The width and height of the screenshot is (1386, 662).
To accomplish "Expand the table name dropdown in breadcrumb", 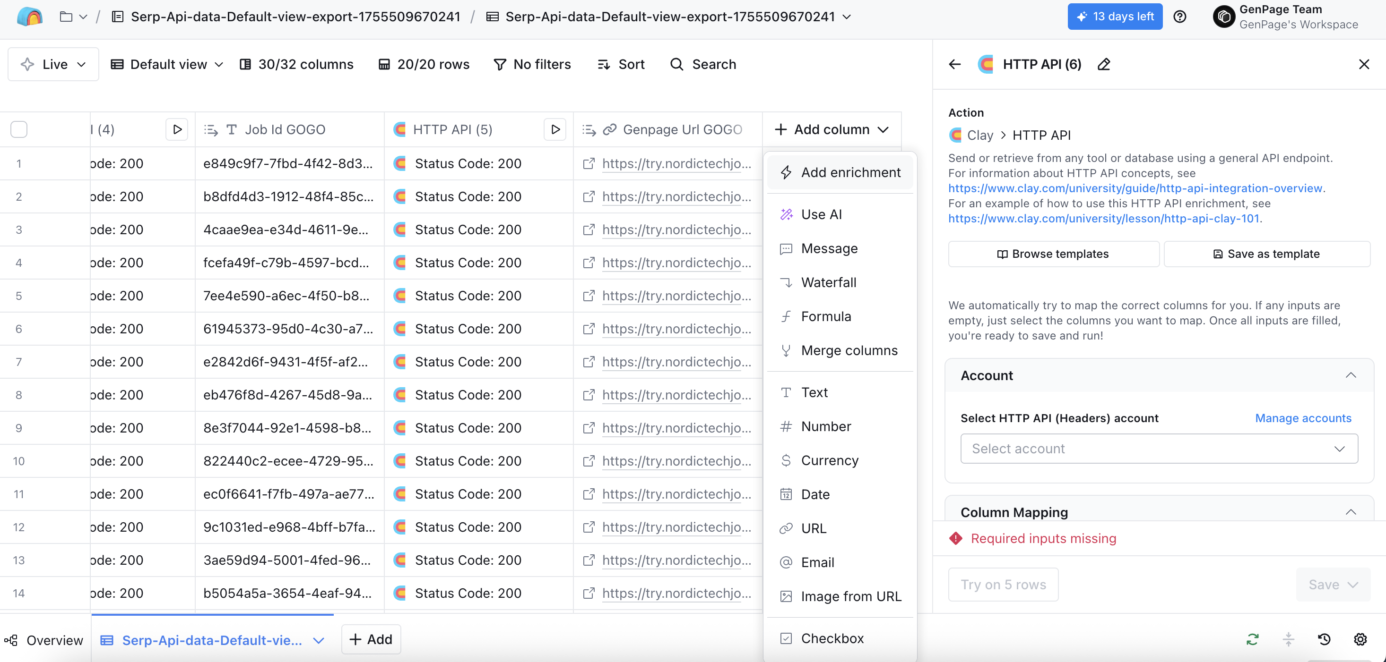I will [x=847, y=17].
